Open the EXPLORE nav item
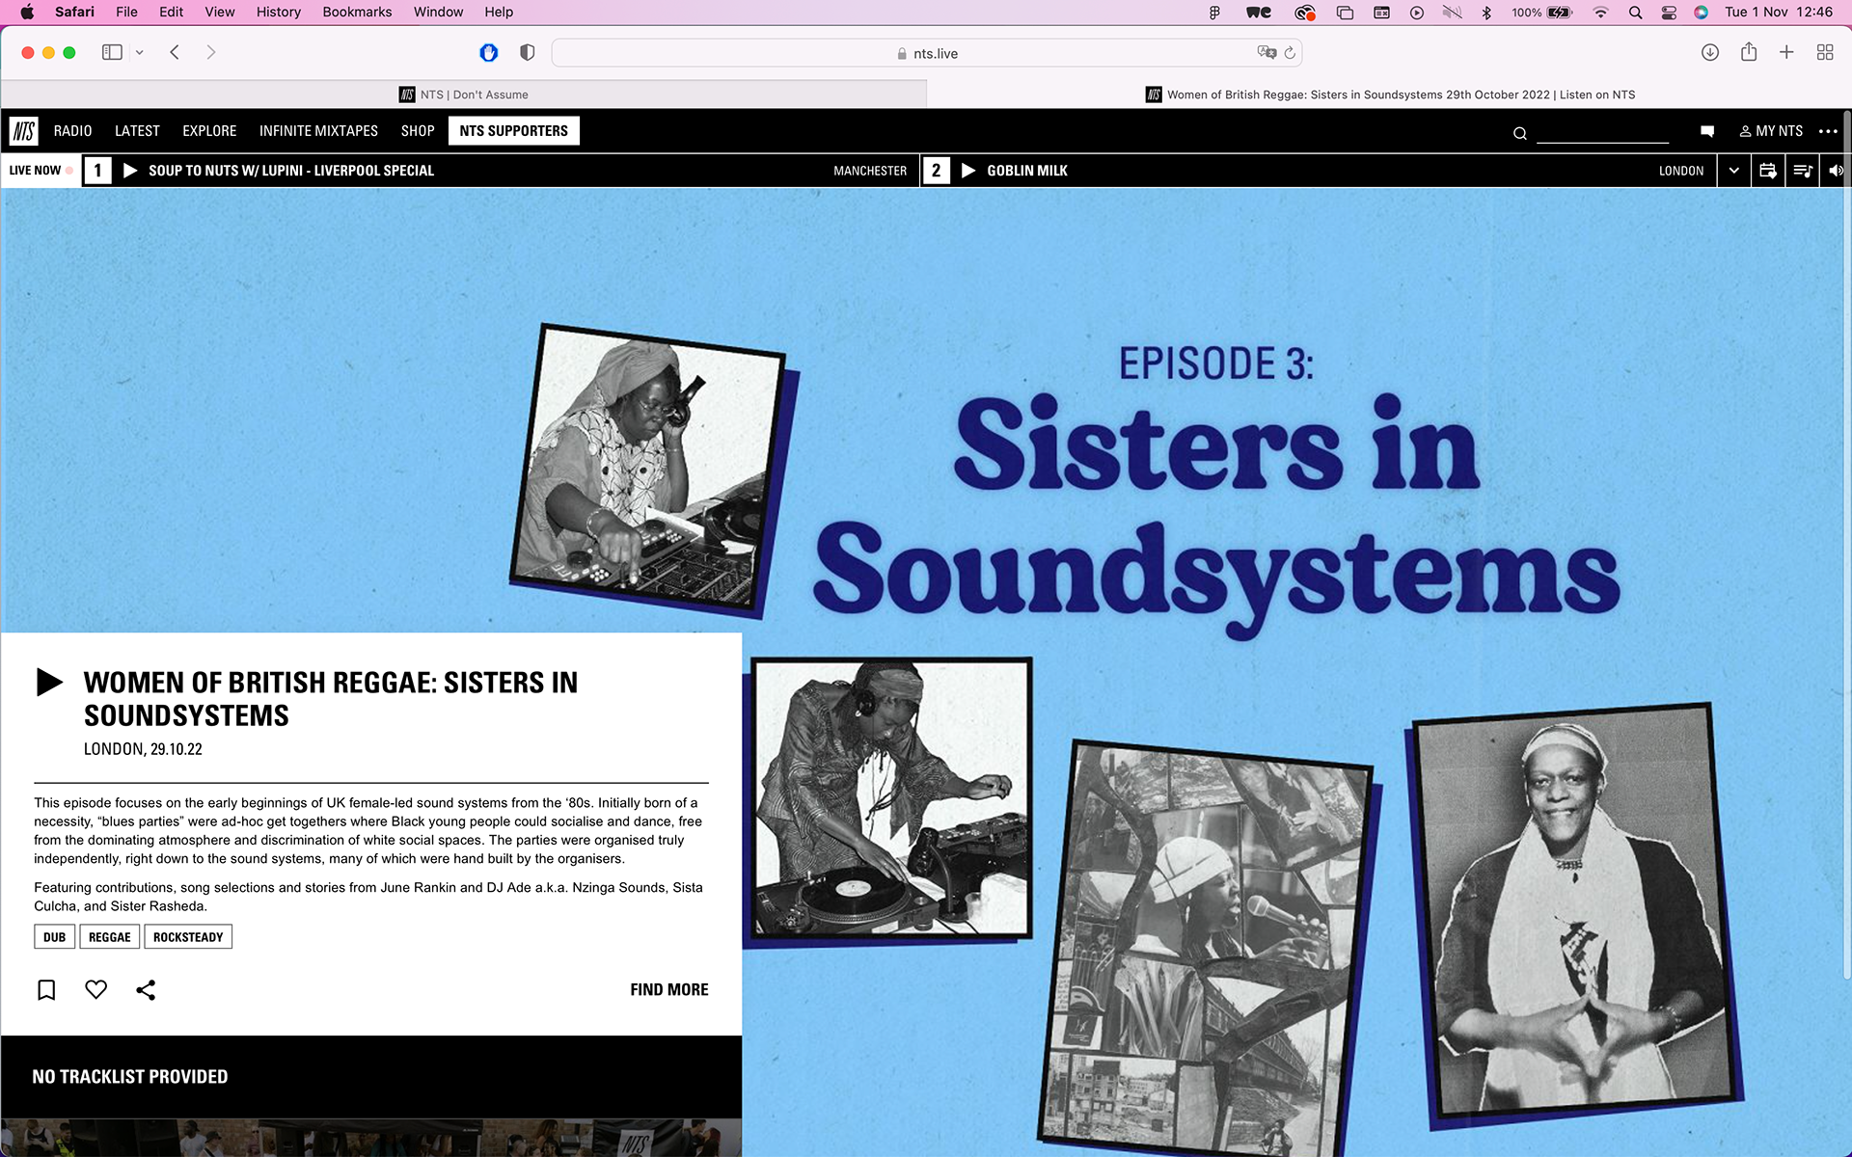 pos(209,131)
